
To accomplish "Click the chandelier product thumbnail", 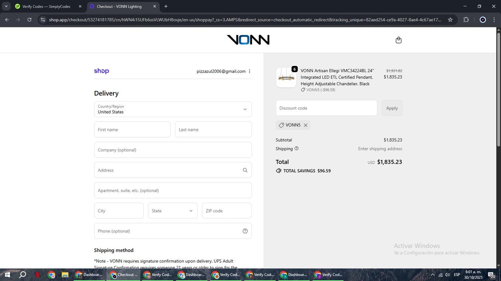I will (x=286, y=78).
